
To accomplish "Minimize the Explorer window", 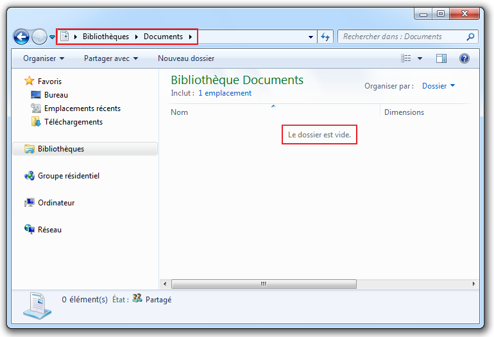I will pos(423,14).
